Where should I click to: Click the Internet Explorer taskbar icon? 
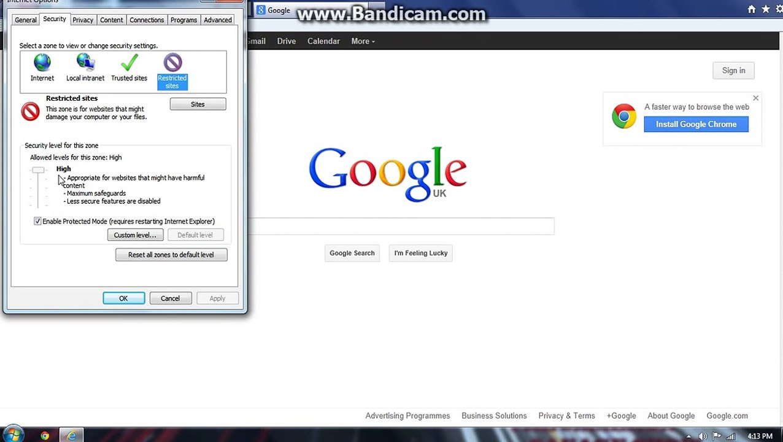coord(72,436)
